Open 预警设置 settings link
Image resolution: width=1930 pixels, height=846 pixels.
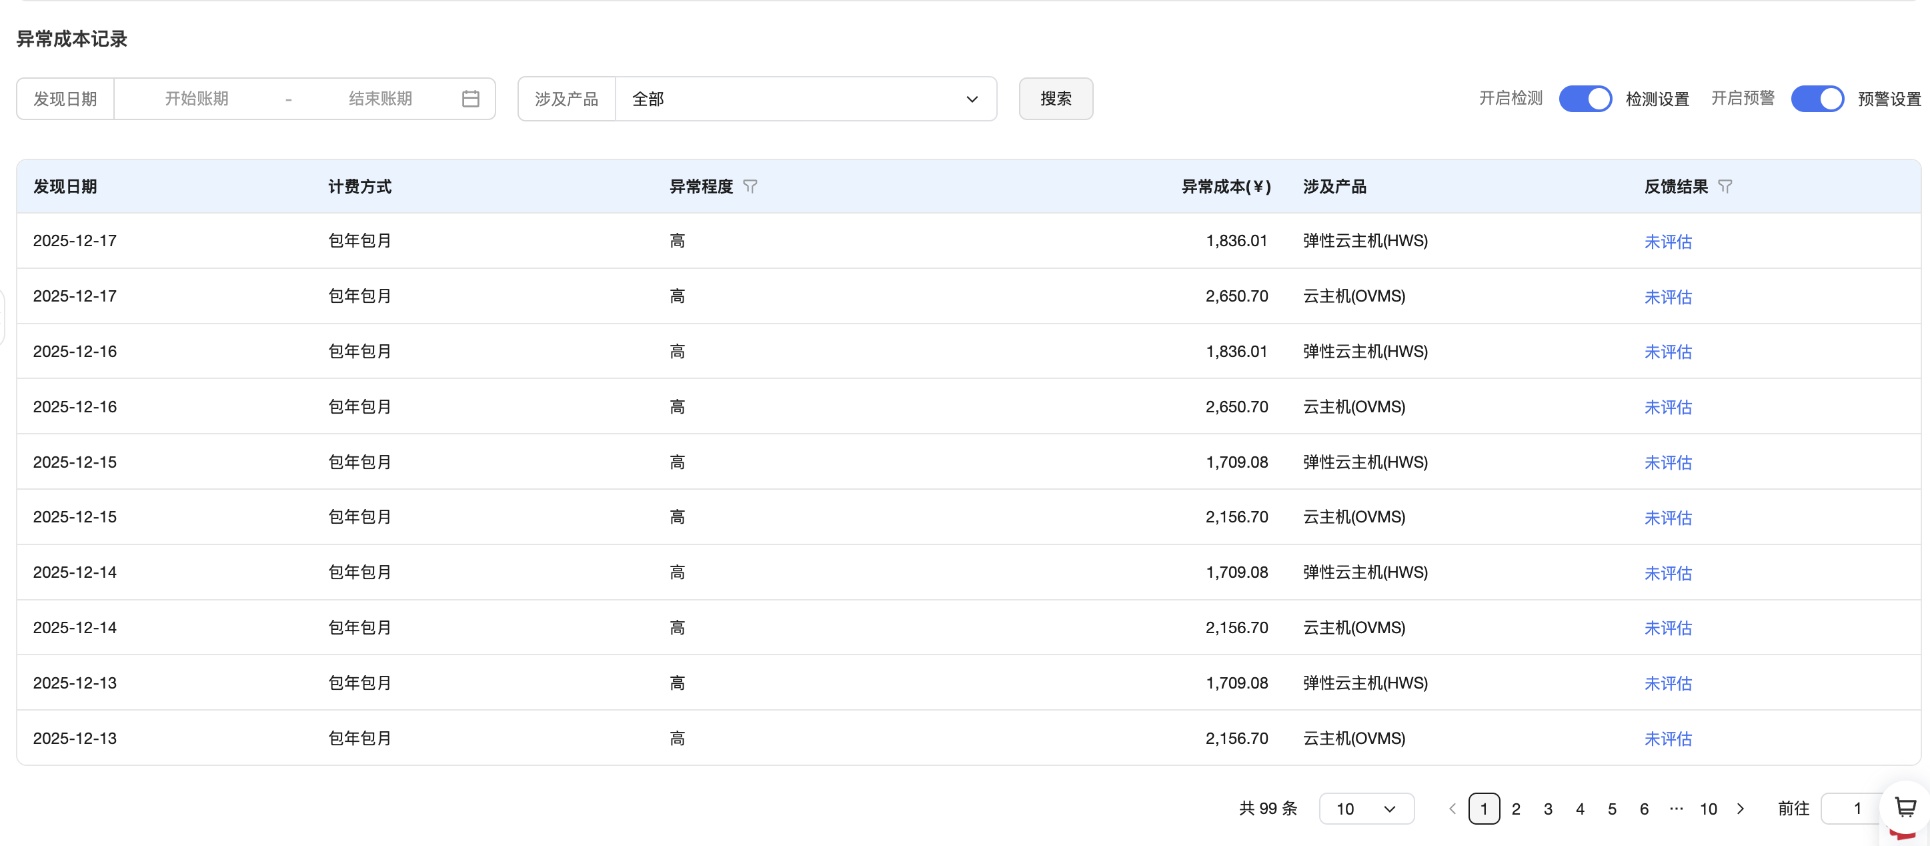1889,99
